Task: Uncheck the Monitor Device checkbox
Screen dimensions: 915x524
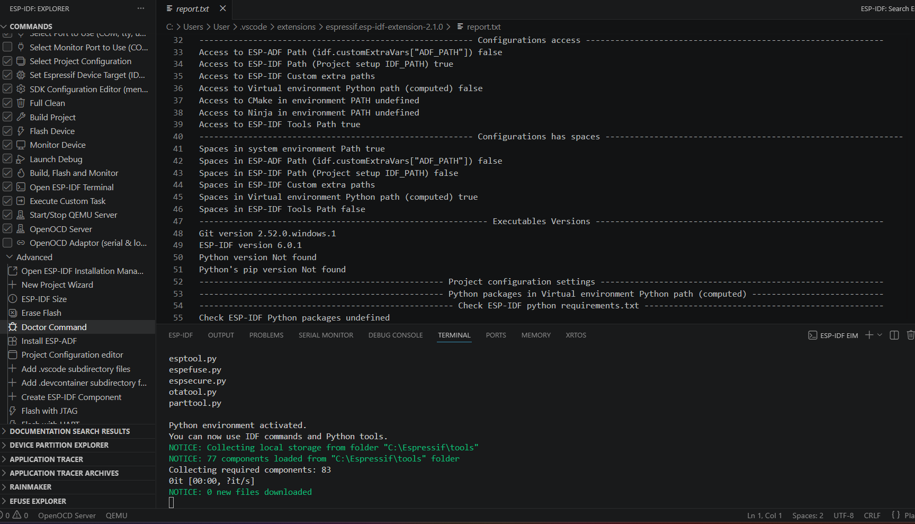Action: click(7, 145)
